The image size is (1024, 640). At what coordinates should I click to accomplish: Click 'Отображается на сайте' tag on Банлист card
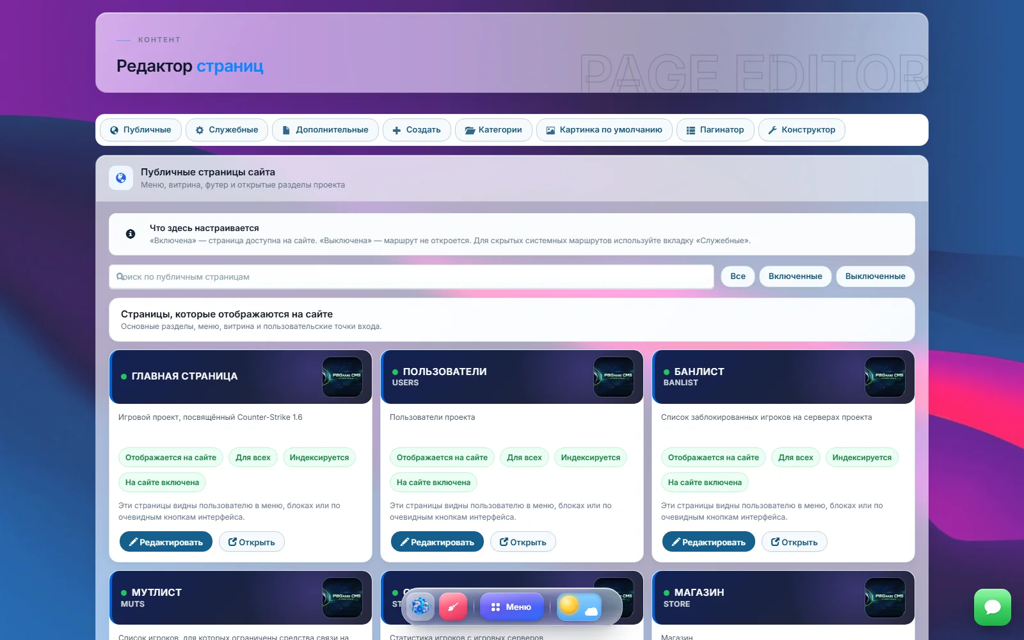click(x=714, y=458)
